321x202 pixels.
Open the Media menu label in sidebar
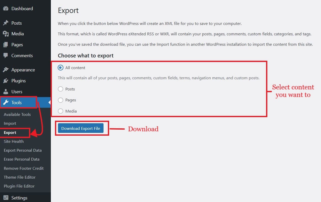coord(18,34)
